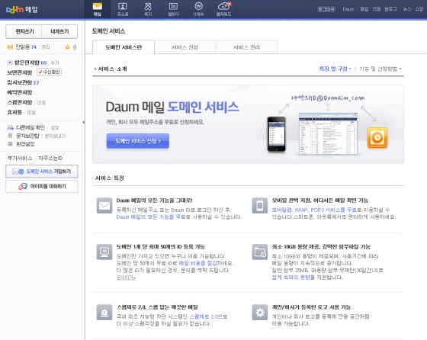Click the 다른메일 확인 envelope icon

coord(11,127)
